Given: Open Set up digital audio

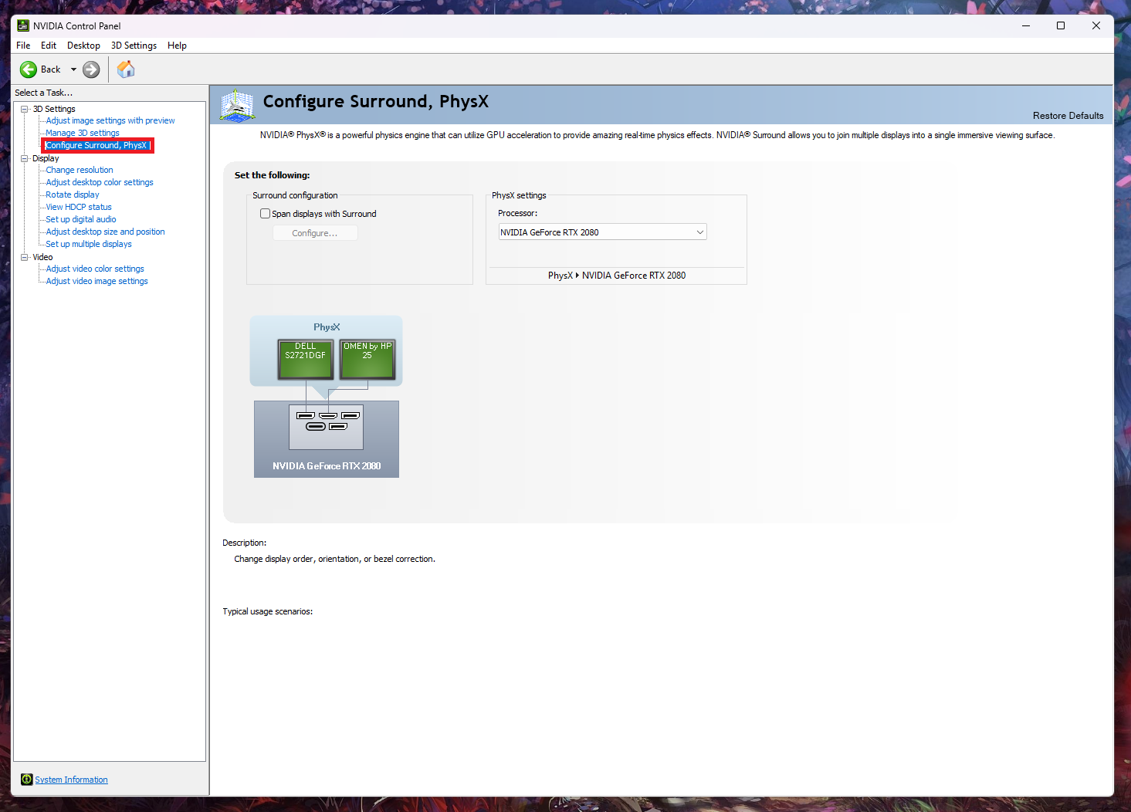Looking at the screenshot, I should pyautogui.click(x=81, y=219).
